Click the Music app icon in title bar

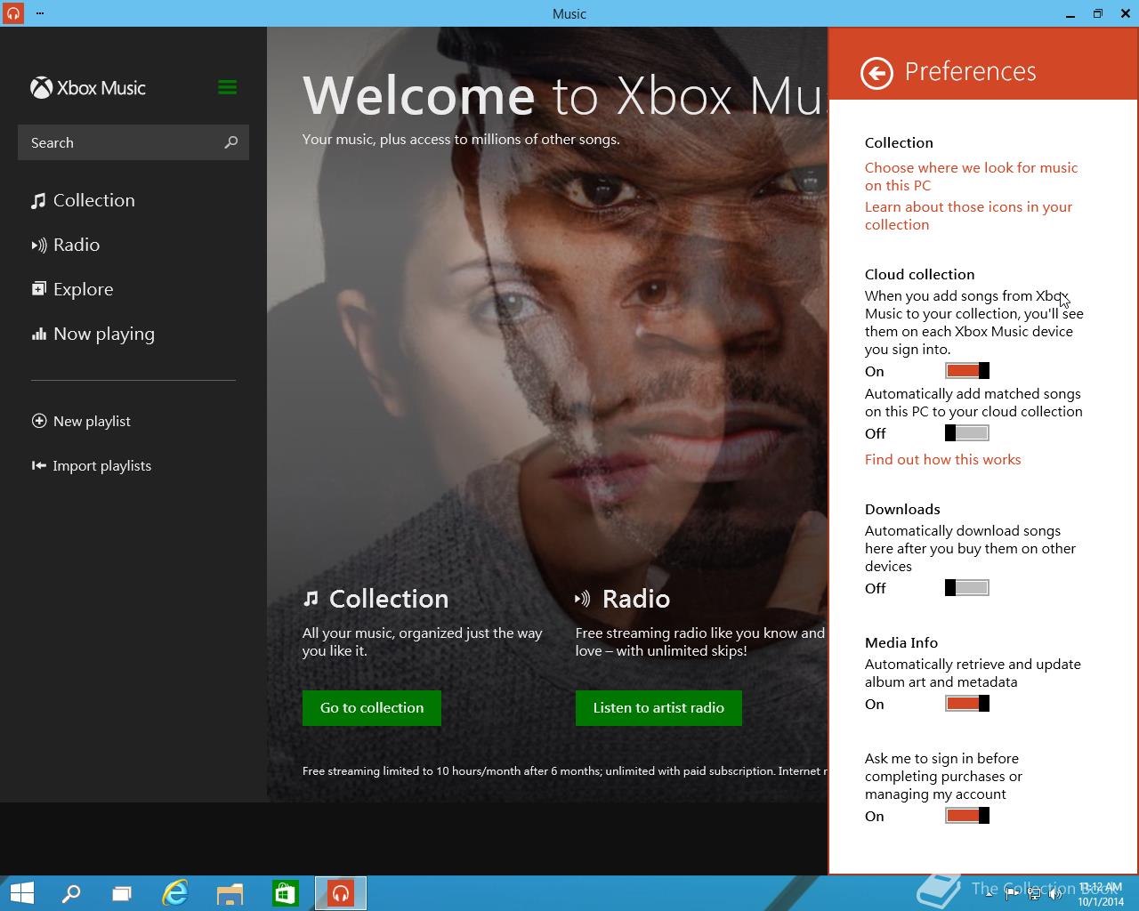(x=12, y=13)
